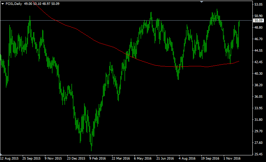Click the 44.55 price scale label

[259, 51]
